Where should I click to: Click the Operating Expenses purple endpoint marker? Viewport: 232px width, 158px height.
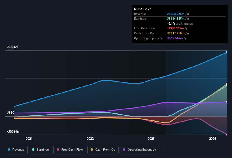click(x=227, y=102)
